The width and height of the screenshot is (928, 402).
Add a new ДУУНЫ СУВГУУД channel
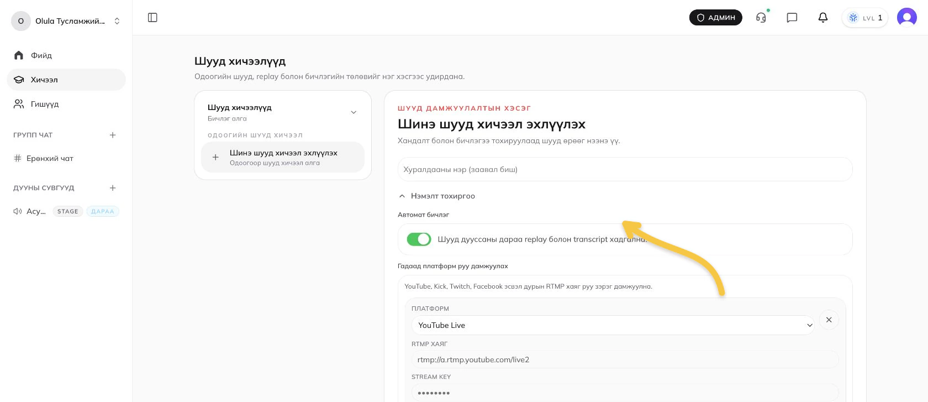pyautogui.click(x=113, y=188)
